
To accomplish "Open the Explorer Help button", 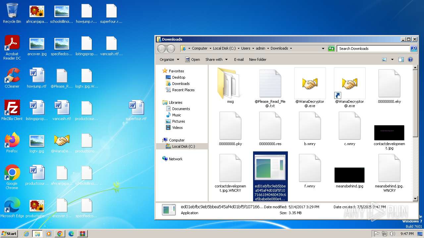I will 410,59.
